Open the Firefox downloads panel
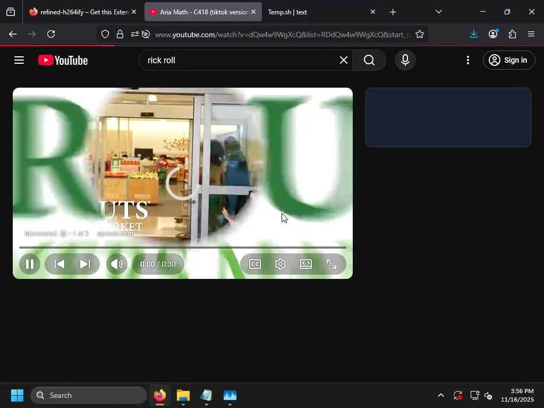Viewport: 544px width, 408px height. [473, 34]
